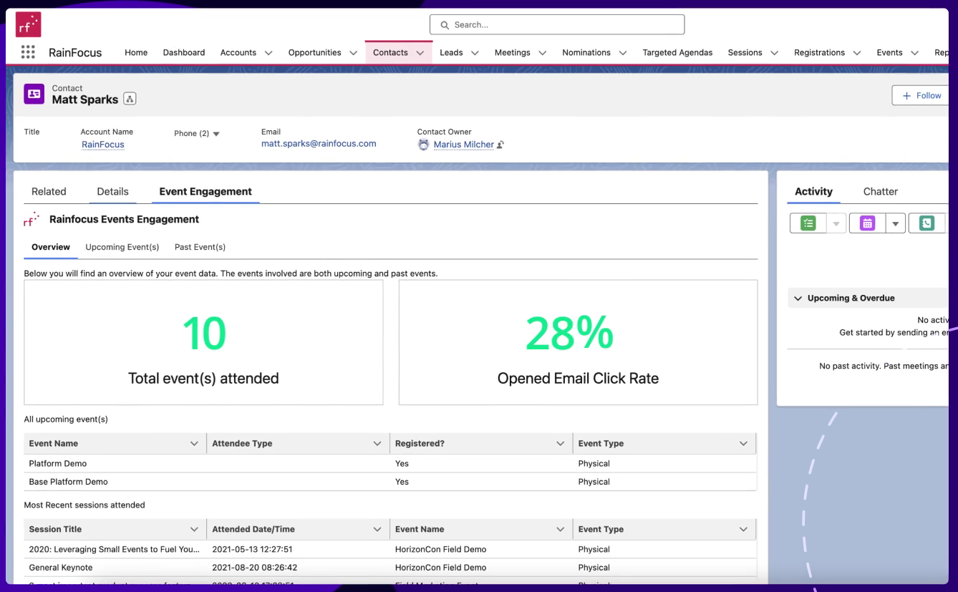Click the Total event(s) attended card
This screenshot has width=958, height=592.
click(x=203, y=342)
